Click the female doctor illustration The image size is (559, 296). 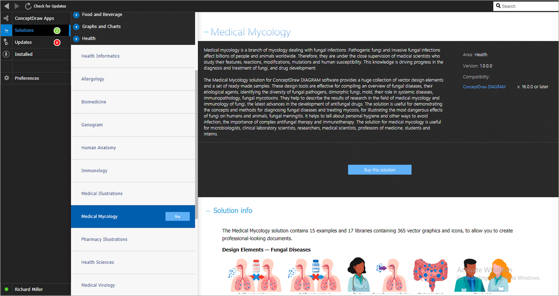[359, 275]
